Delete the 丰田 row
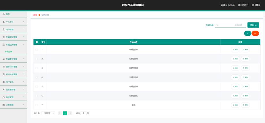 coord(245,105)
